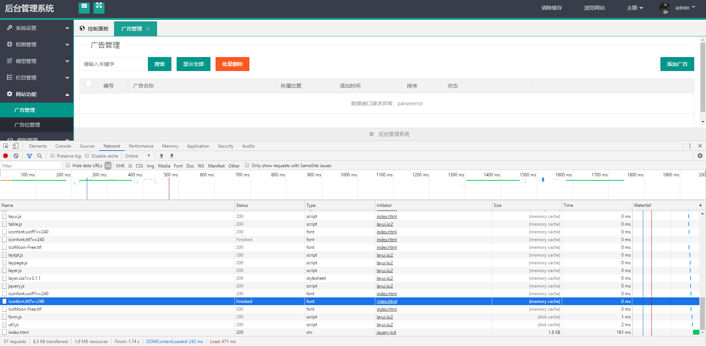The width and height of the screenshot is (706, 346).
Task: Click the import HAR upload icon
Action: point(162,156)
